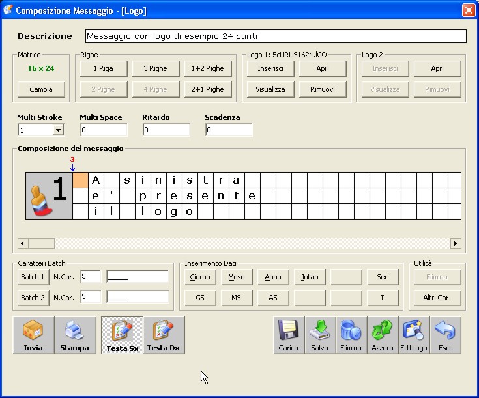479x398 pixels.
Task: Click the Julian date insert button
Action: (x=310, y=277)
